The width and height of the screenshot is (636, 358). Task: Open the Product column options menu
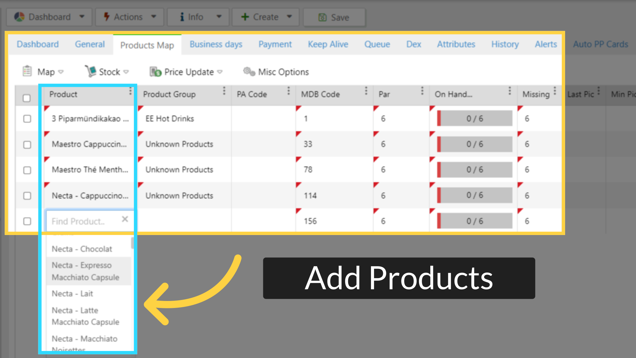(131, 90)
